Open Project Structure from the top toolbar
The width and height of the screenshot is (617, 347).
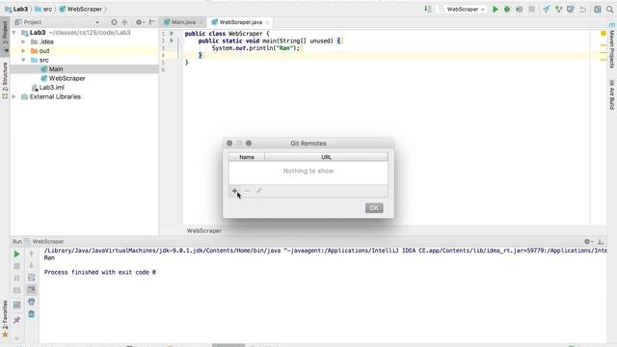[x=598, y=9]
